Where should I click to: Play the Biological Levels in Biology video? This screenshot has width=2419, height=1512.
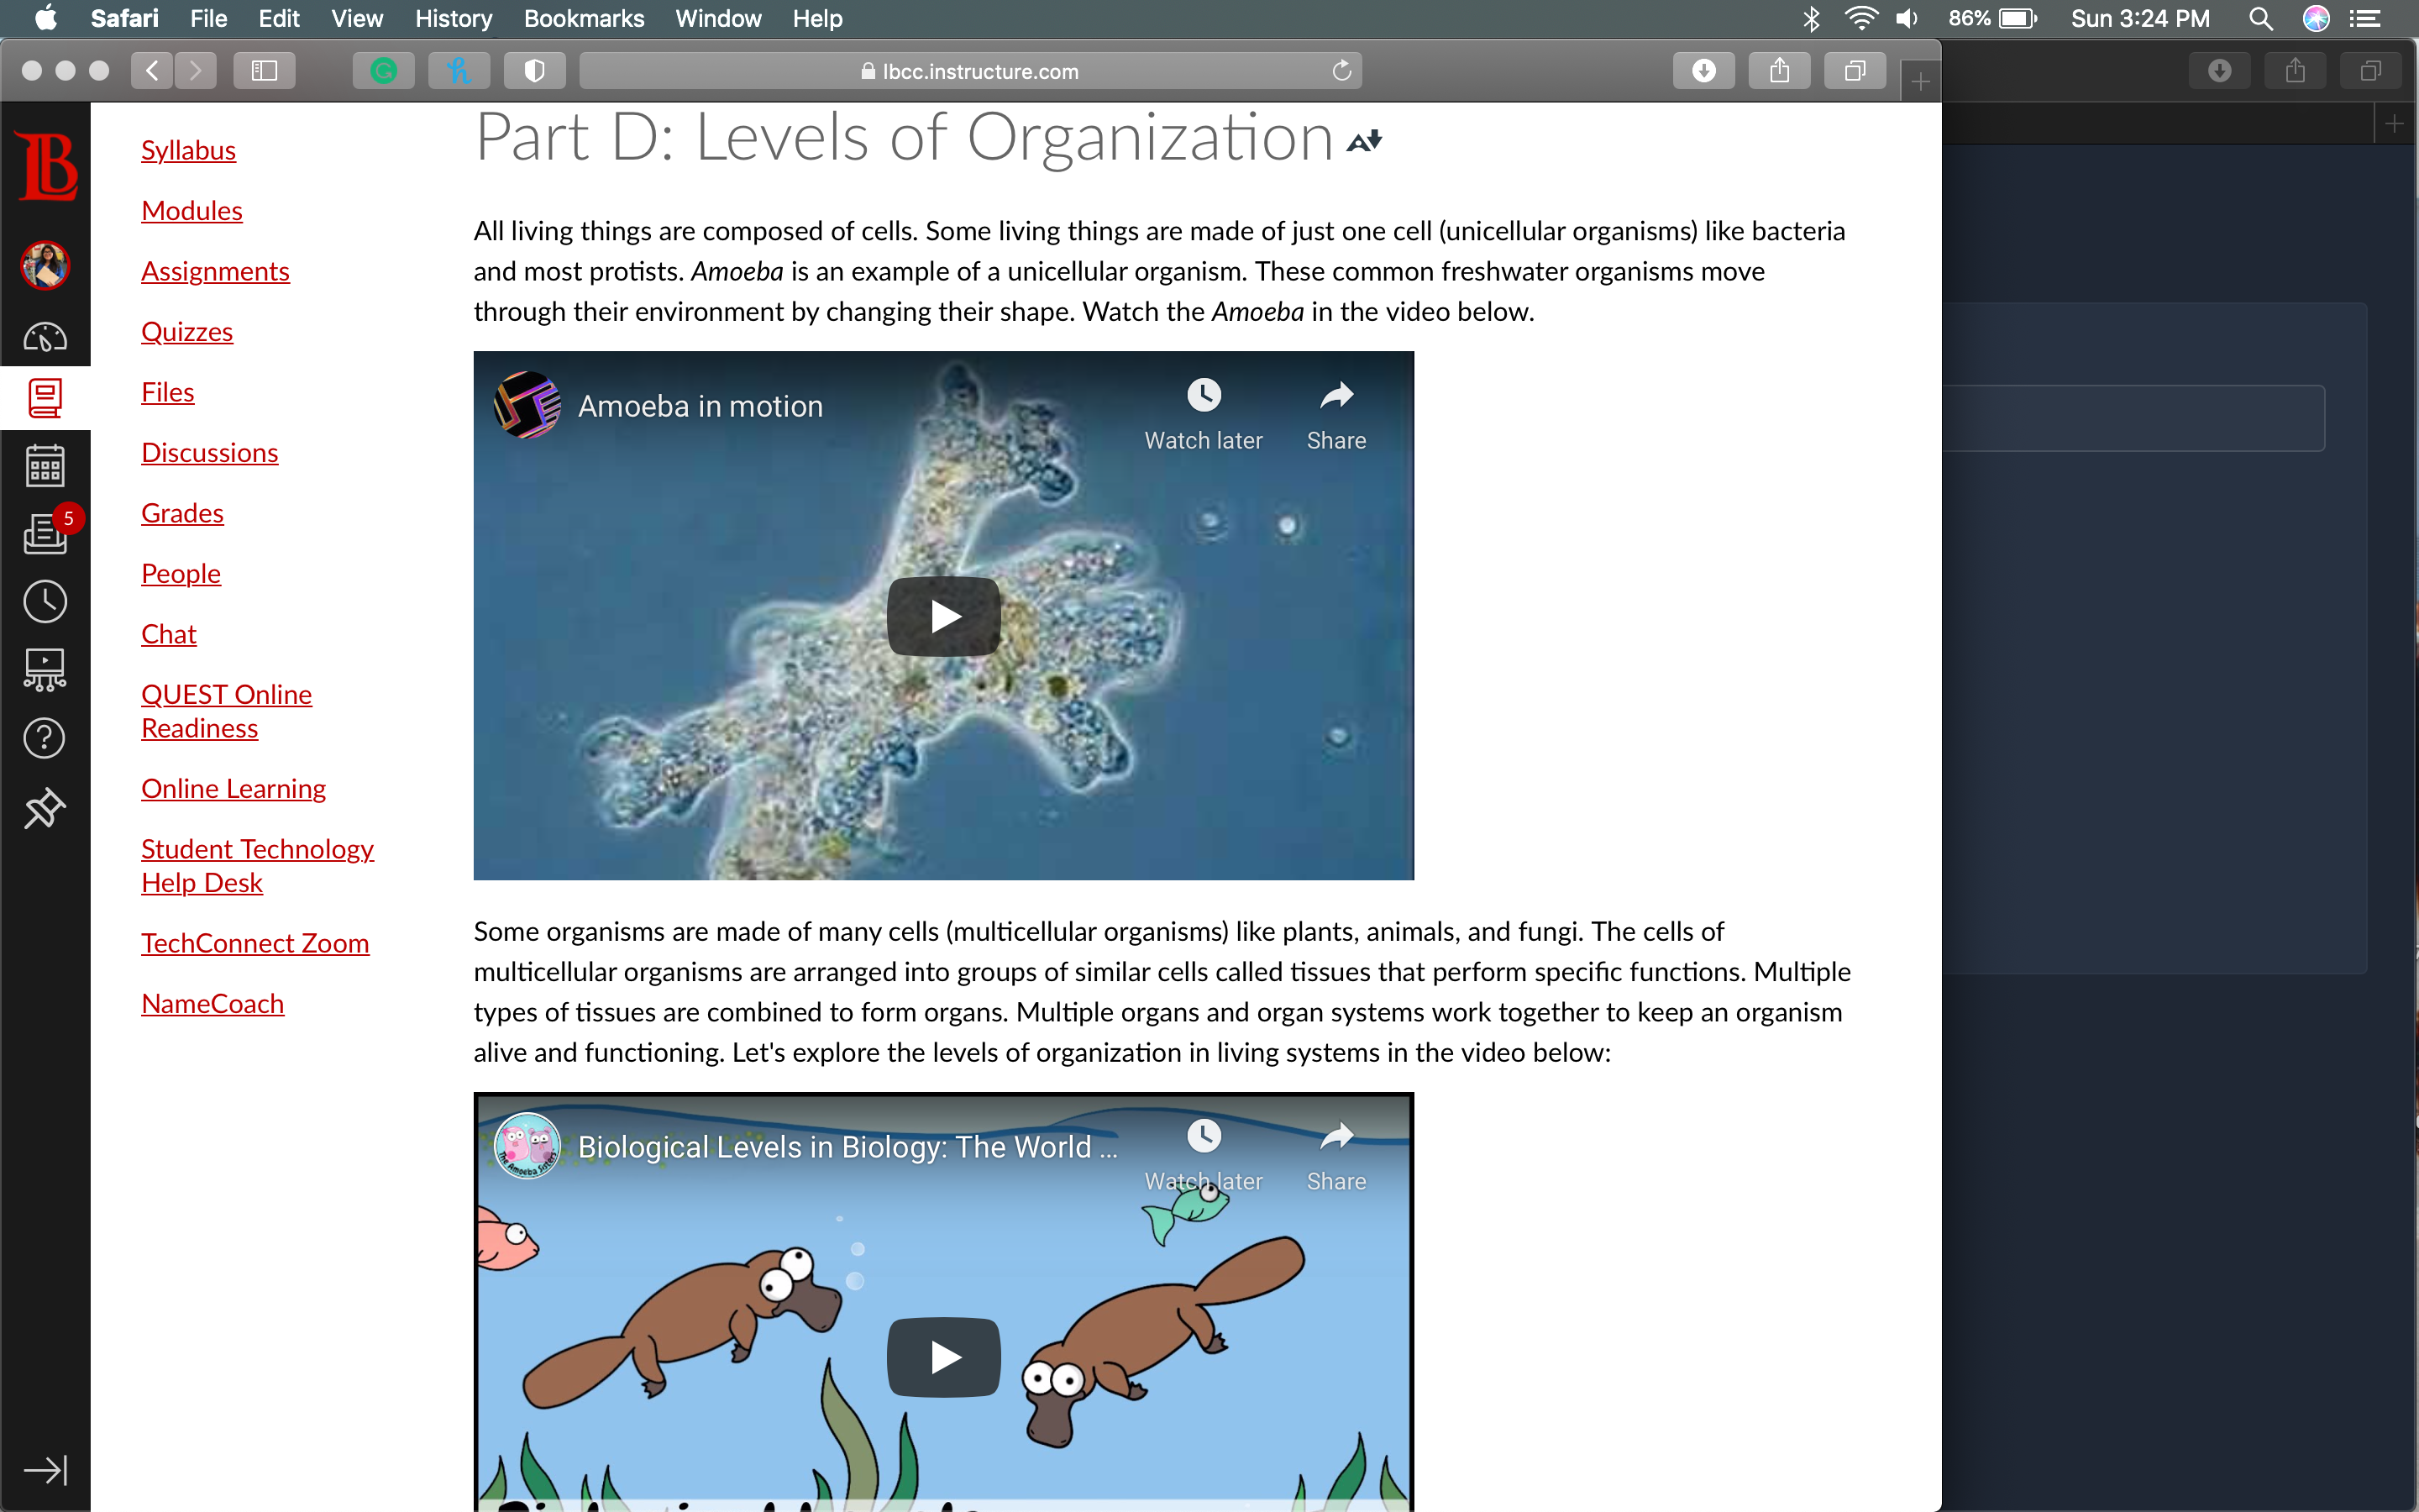943,1357
